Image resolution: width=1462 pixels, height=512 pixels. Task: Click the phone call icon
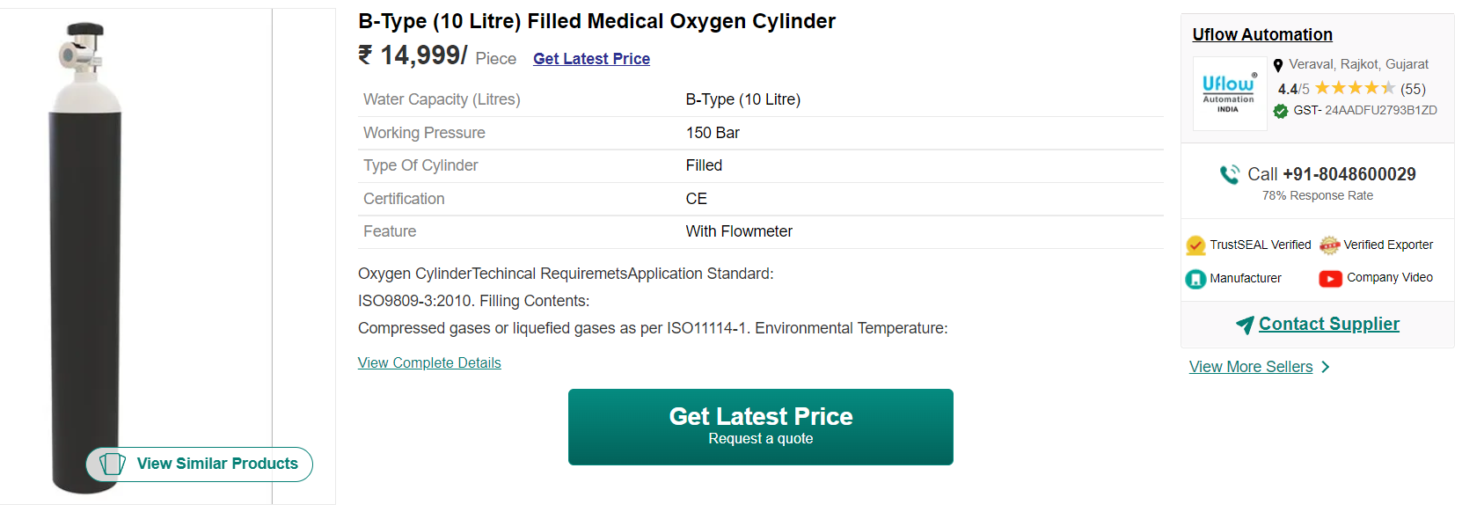pyautogui.click(x=1229, y=174)
